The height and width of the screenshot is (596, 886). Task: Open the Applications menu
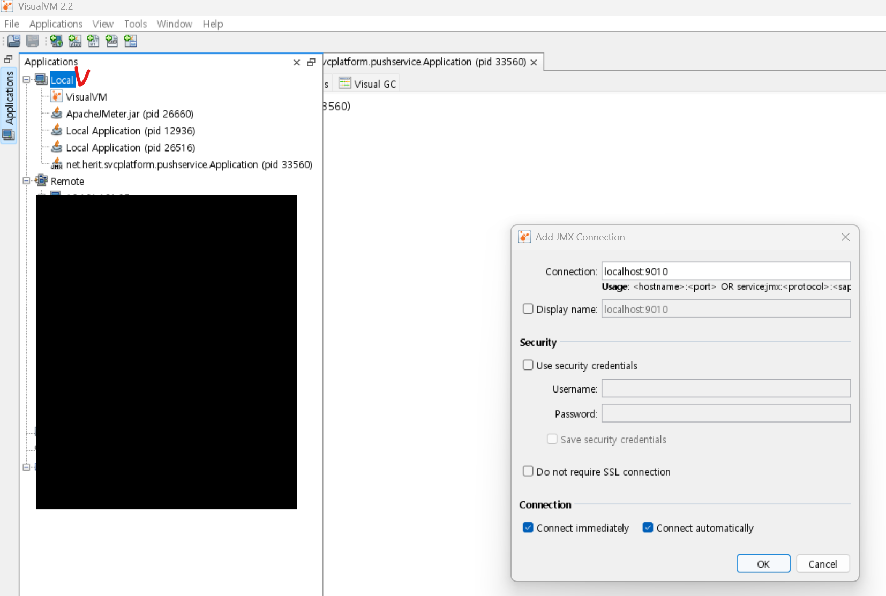56,24
